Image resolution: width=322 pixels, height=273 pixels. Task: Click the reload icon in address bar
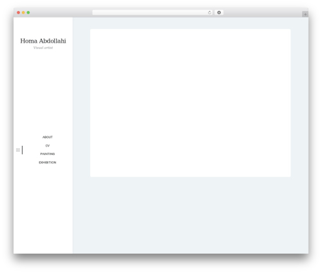209,12
